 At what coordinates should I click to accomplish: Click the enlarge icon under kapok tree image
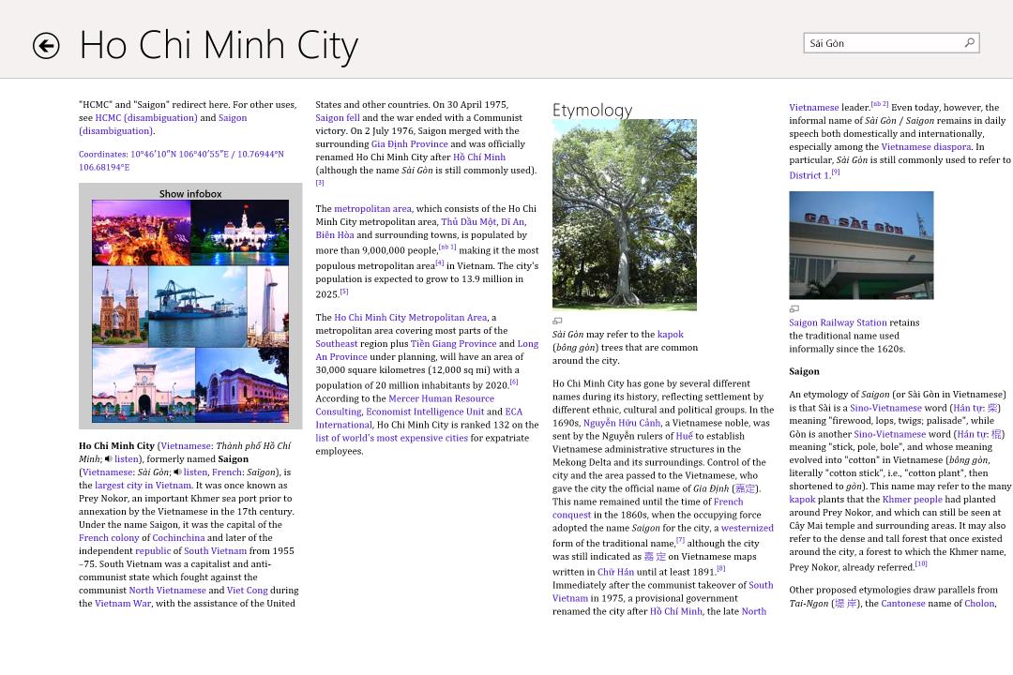[x=557, y=322]
